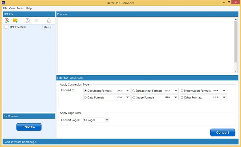Click the Convert button
The height and width of the screenshot is (147, 241).
pos(223,132)
